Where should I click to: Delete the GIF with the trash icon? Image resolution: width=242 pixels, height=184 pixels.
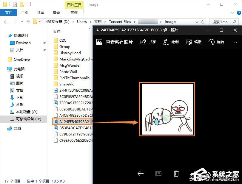click(x=176, y=174)
